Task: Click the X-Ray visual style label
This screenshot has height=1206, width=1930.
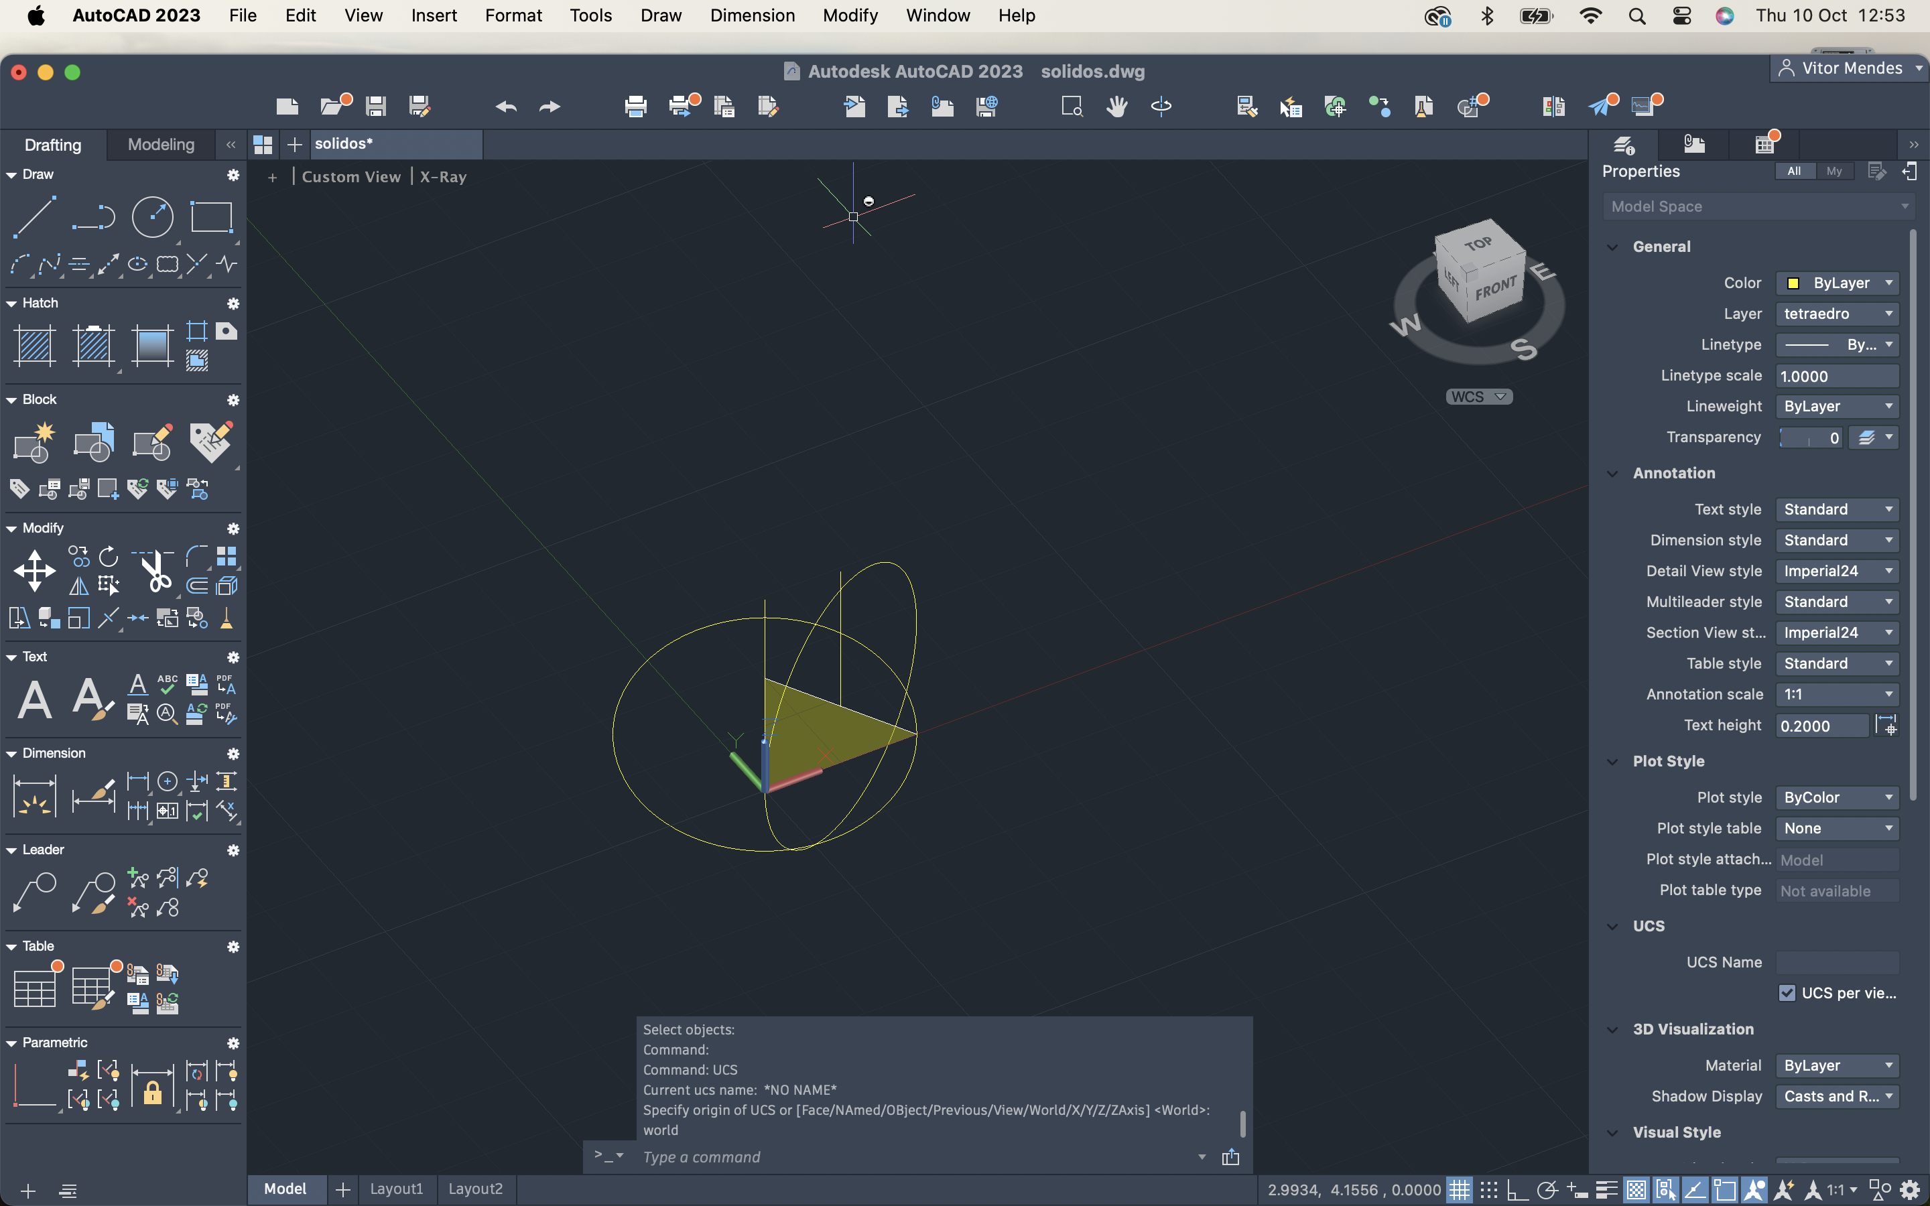Action: tap(442, 176)
